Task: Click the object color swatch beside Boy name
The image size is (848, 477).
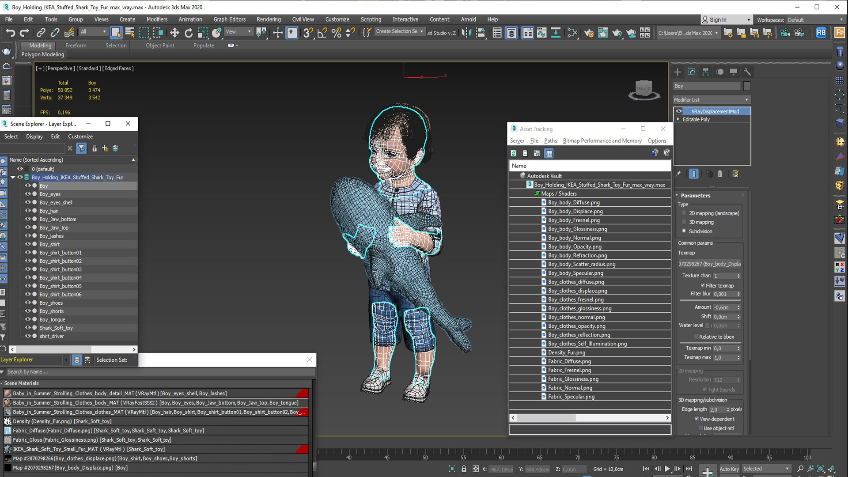Action: (747, 86)
